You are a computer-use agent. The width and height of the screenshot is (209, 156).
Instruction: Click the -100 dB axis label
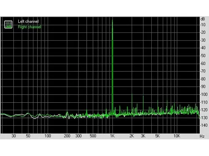pos(204,94)
